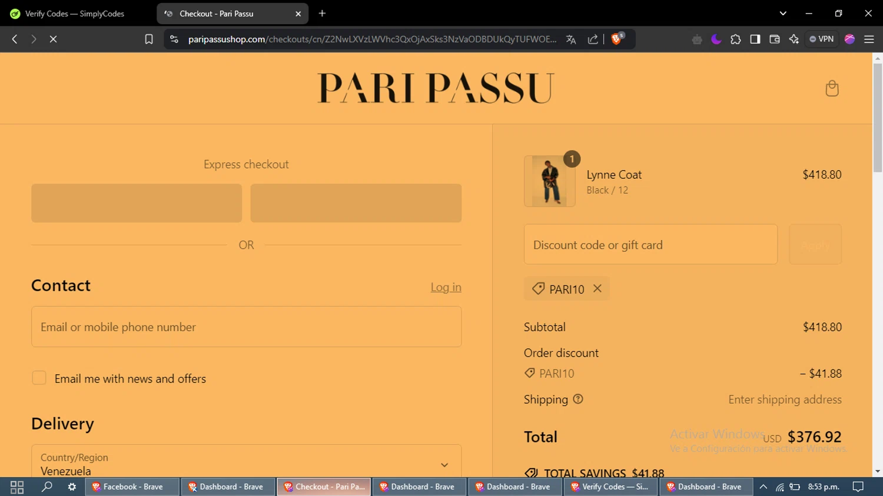Click the shipping help question mark icon
Screen dimensions: 883x496
[578, 399]
